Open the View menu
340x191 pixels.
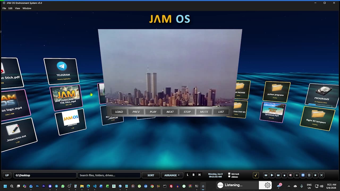tap(17, 8)
